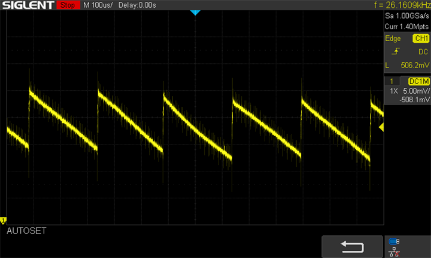The height and width of the screenshot is (258, 431).
Task: Click the yellow trigger level arrow
Action: click(x=381, y=127)
